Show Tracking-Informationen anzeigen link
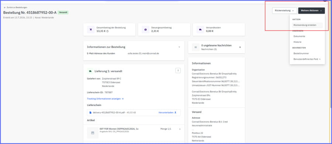The image size is (332, 144). (105, 99)
